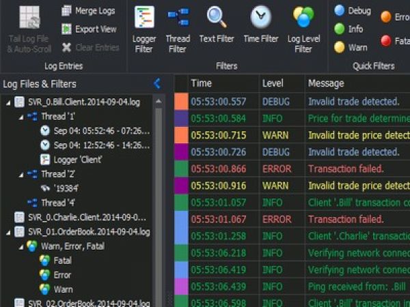Open the Log Level Filter tool
This screenshot has height=307, width=410.
click(x=303, y=29)
